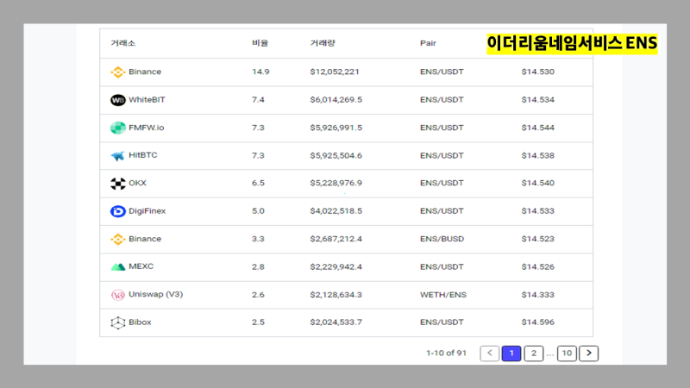This screenshot has height=388, width=690.
Task: Click the Pair column header
Action: pos(428,43)
